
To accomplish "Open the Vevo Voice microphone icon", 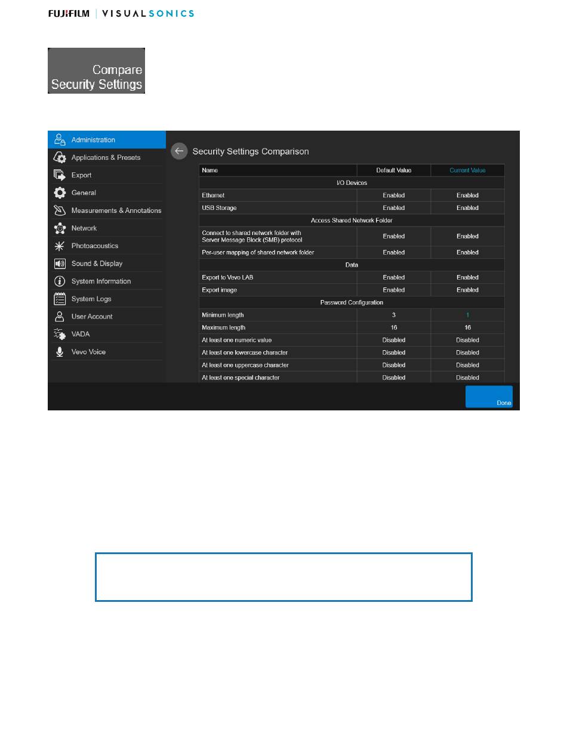I will point(60,352).
